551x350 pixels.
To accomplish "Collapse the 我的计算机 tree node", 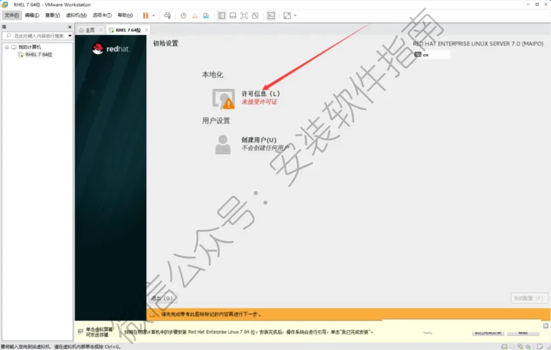I will (7, 47).
